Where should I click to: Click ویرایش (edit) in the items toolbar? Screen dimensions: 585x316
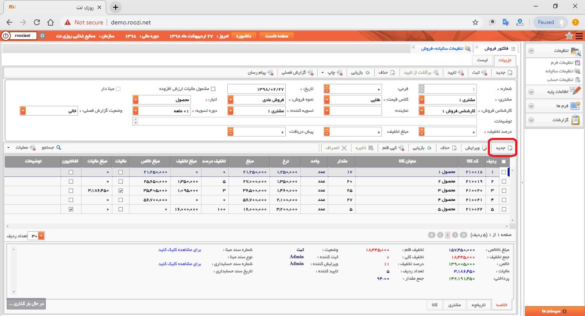pos(476,148)
